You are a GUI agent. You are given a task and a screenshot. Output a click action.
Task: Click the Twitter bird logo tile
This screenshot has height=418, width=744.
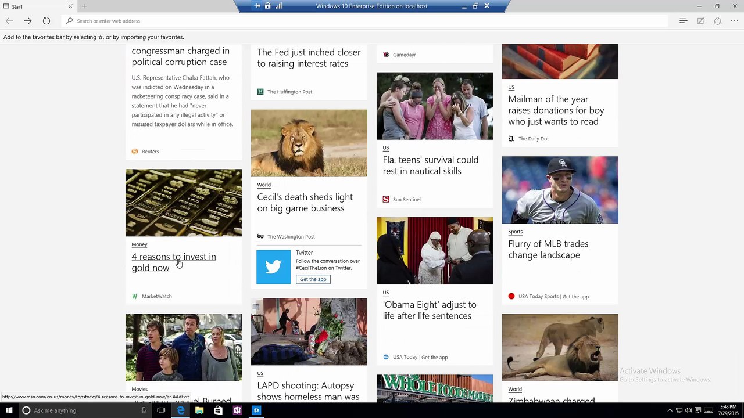click(273, 267)
